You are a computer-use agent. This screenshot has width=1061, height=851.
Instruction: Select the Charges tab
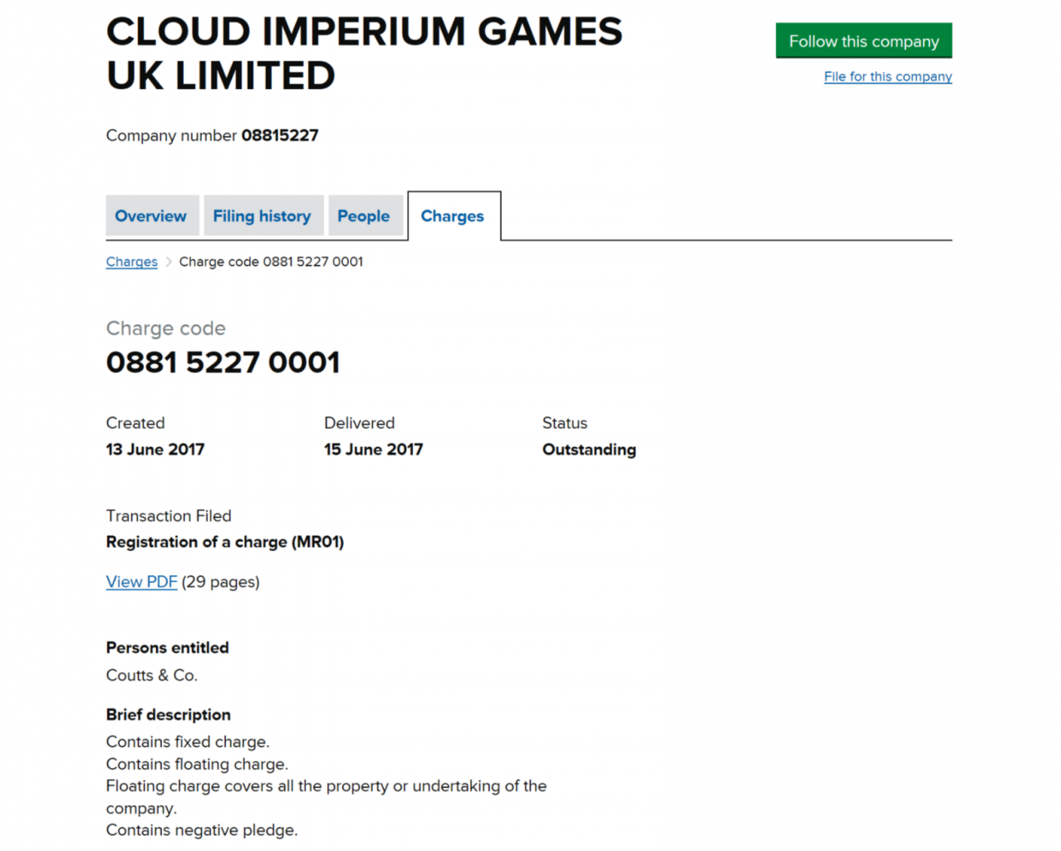click(x=453, y=216)
